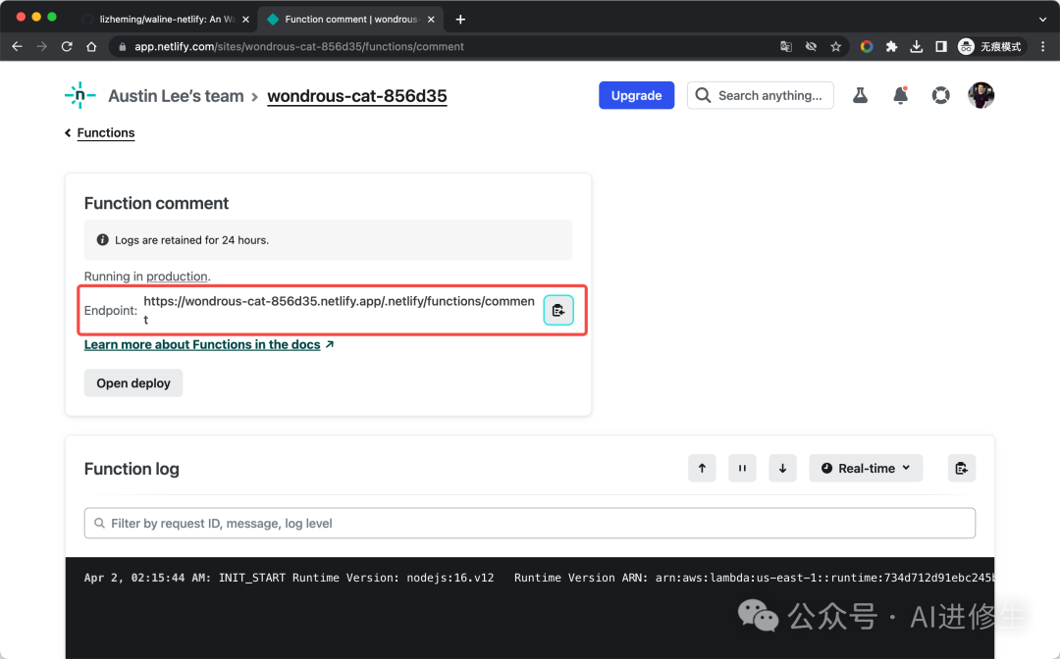Focus the log filter input field
Image resolution: width=1060 pixels, height=659 pixels.
[x=529, y=524]
